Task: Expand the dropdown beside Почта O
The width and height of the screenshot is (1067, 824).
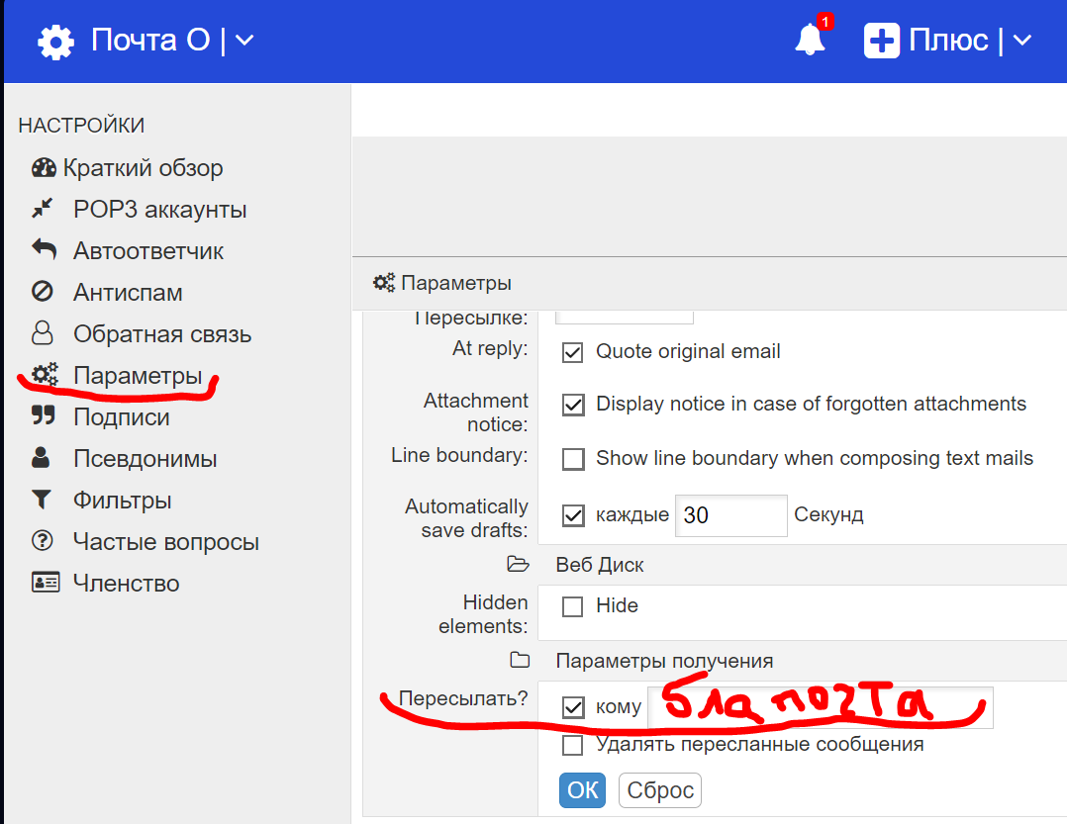Action: pyautogui.click(x=242, y=40)
